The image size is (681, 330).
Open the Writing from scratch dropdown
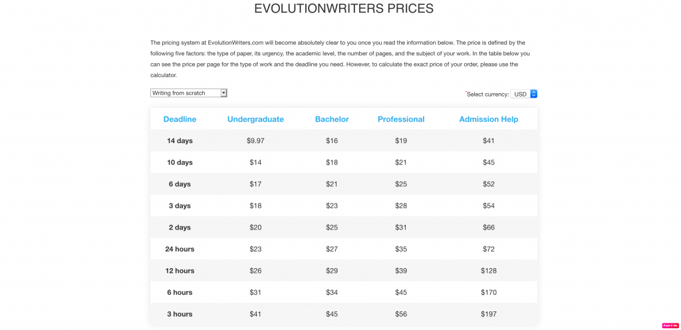point(188,93)
